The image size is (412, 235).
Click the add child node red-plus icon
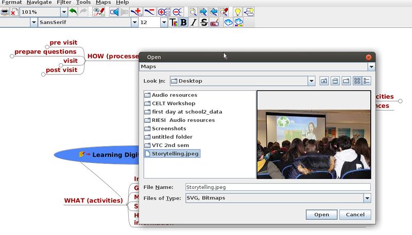click(x=136, y=12)
